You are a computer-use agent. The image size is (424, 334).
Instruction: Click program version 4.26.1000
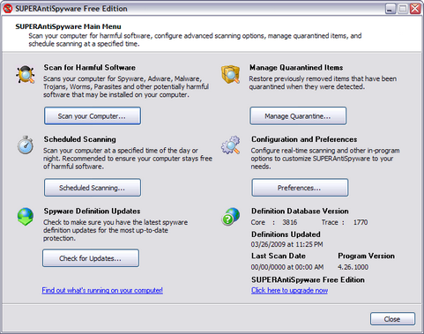pos(353,267)
